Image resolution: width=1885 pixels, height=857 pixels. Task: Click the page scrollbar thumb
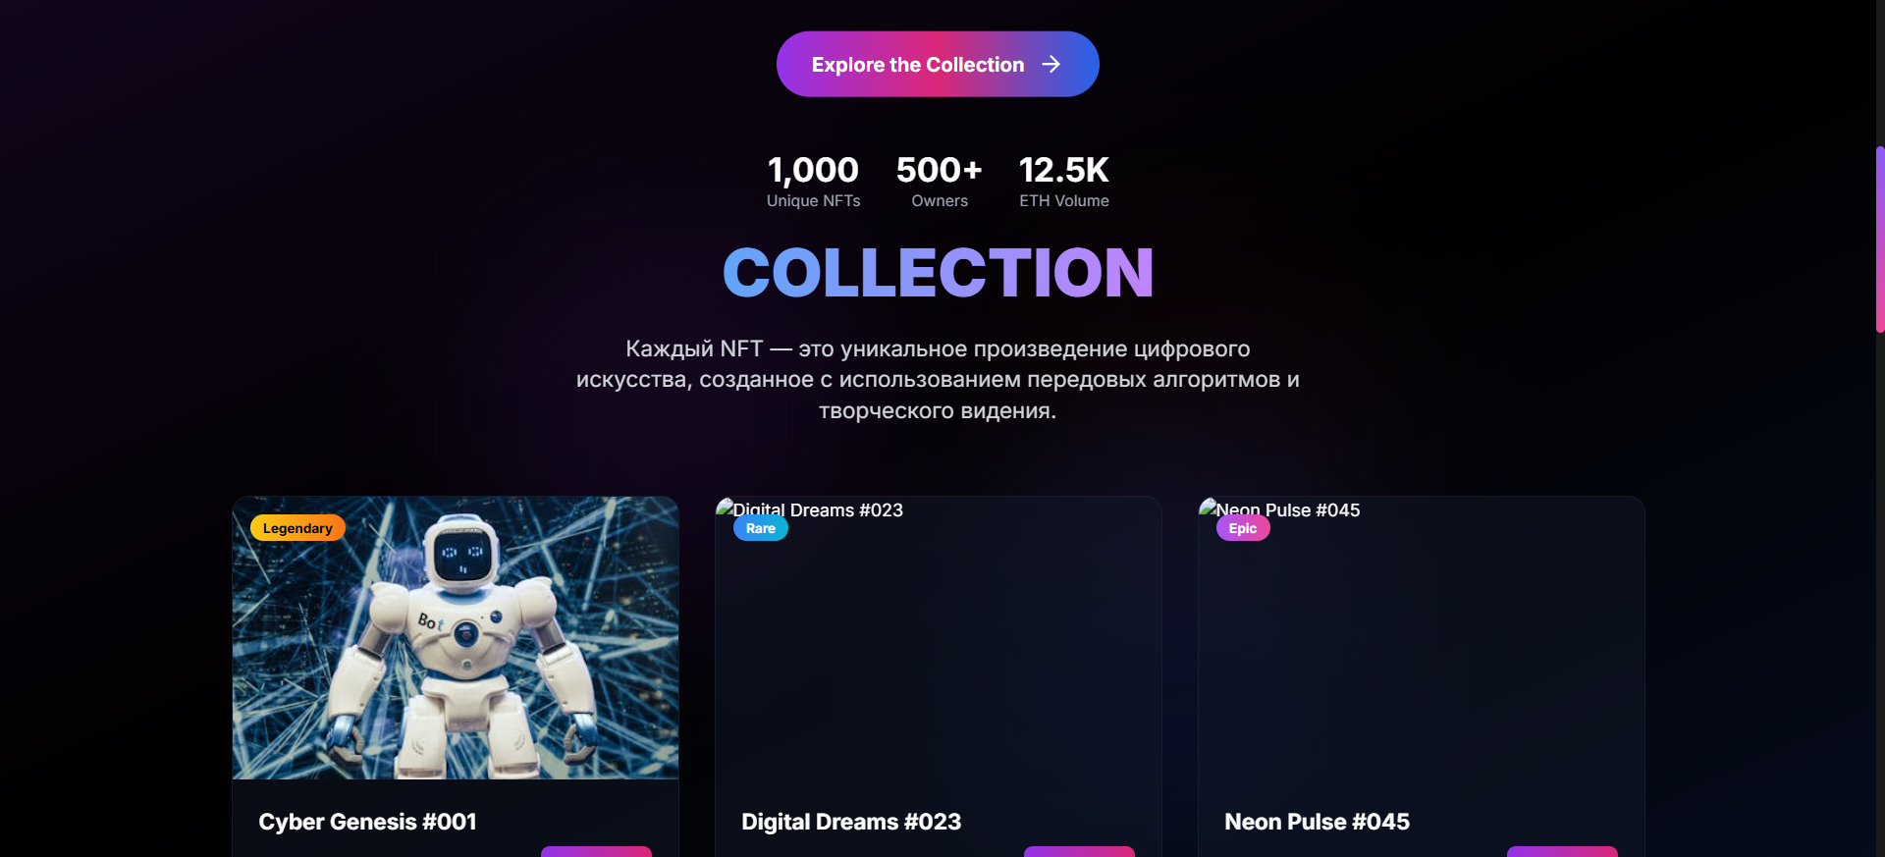1880,240
